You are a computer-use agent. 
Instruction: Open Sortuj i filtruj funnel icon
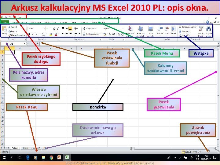[x=201, y=29]
